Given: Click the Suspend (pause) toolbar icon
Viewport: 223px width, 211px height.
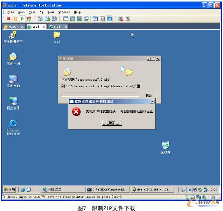Looking at the screenshot, I should 15,19.
